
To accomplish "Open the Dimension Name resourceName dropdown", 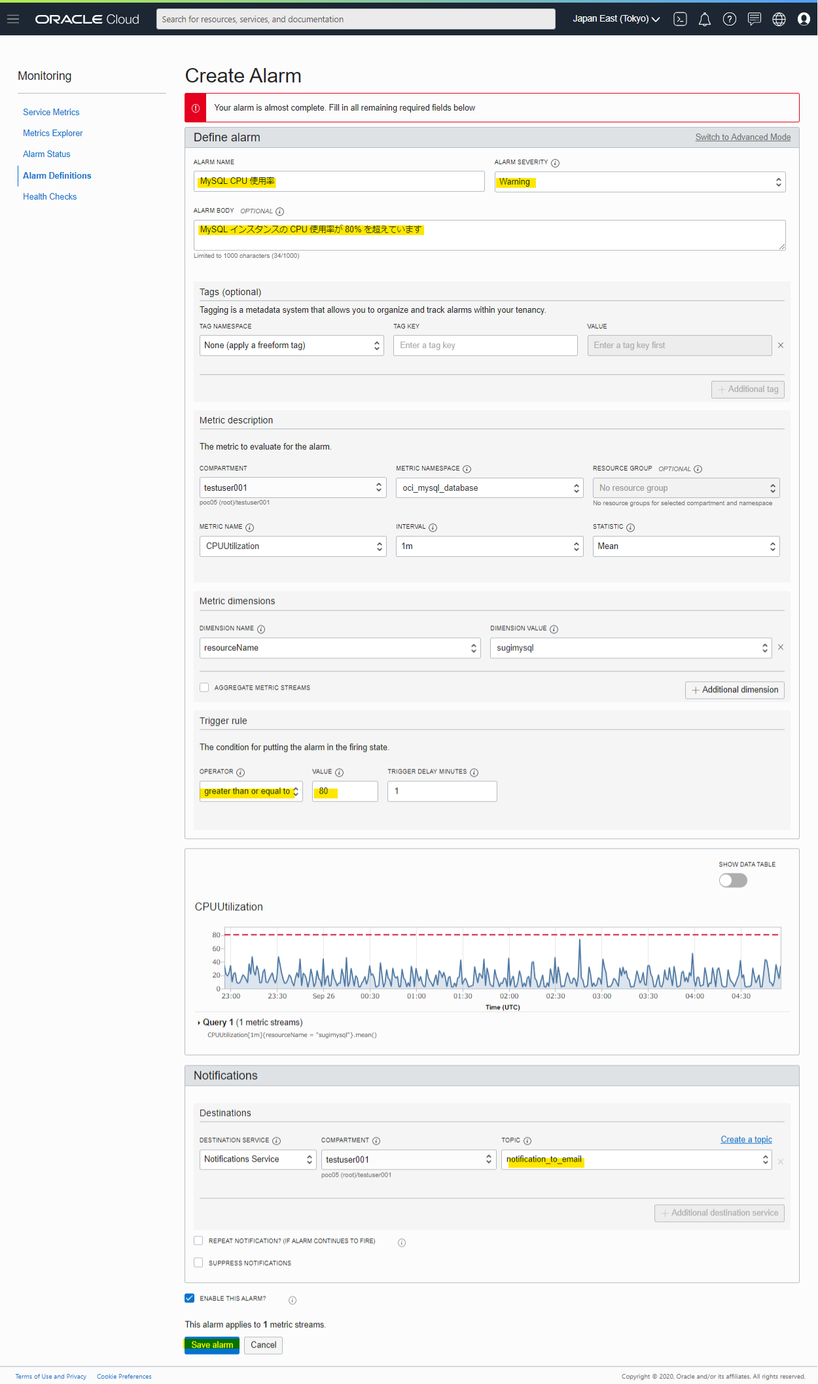I will [x=340, y=648].
